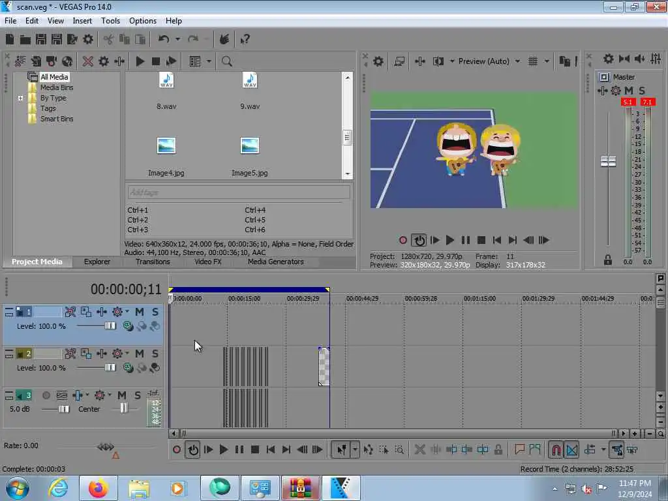Go to start in preview transport
668x501 pixels.
tap(496, 240)
